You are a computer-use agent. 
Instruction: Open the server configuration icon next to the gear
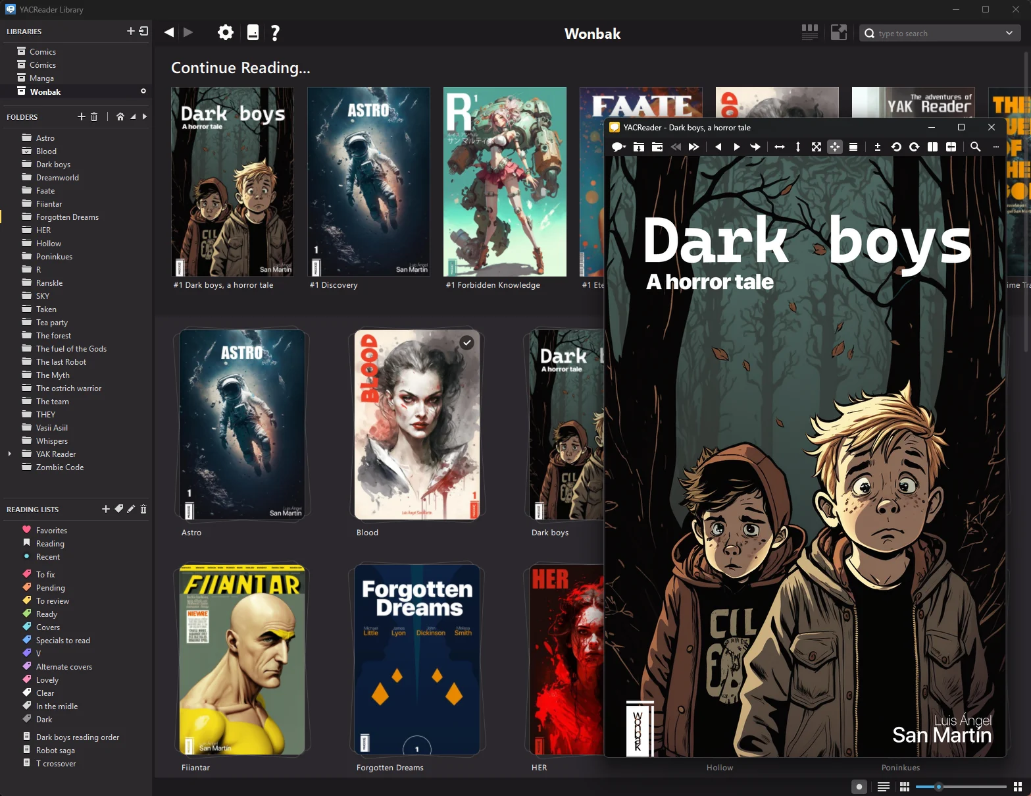coord(253,32)
